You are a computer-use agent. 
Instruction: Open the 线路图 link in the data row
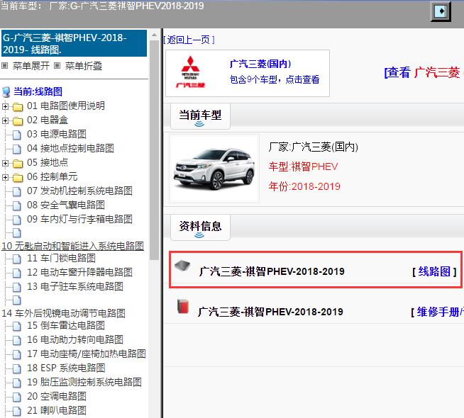coord(434,271)
